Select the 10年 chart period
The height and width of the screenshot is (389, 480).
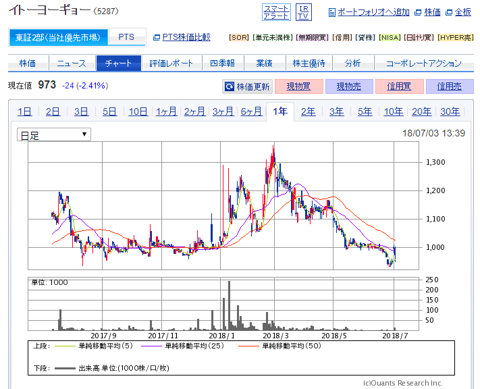394,111
